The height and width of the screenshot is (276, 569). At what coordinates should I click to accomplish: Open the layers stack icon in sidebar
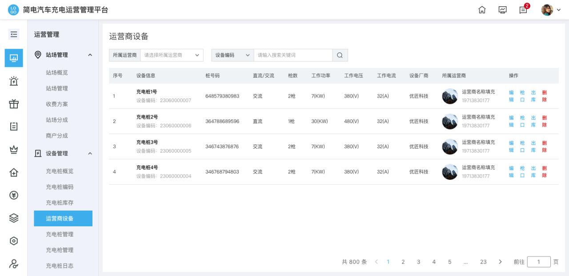click(x=14, y=218)
